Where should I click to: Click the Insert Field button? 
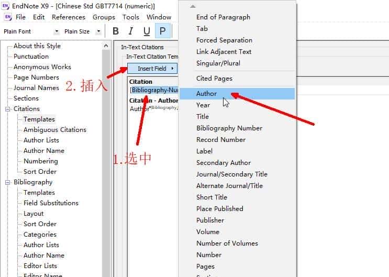coord(152,69)
